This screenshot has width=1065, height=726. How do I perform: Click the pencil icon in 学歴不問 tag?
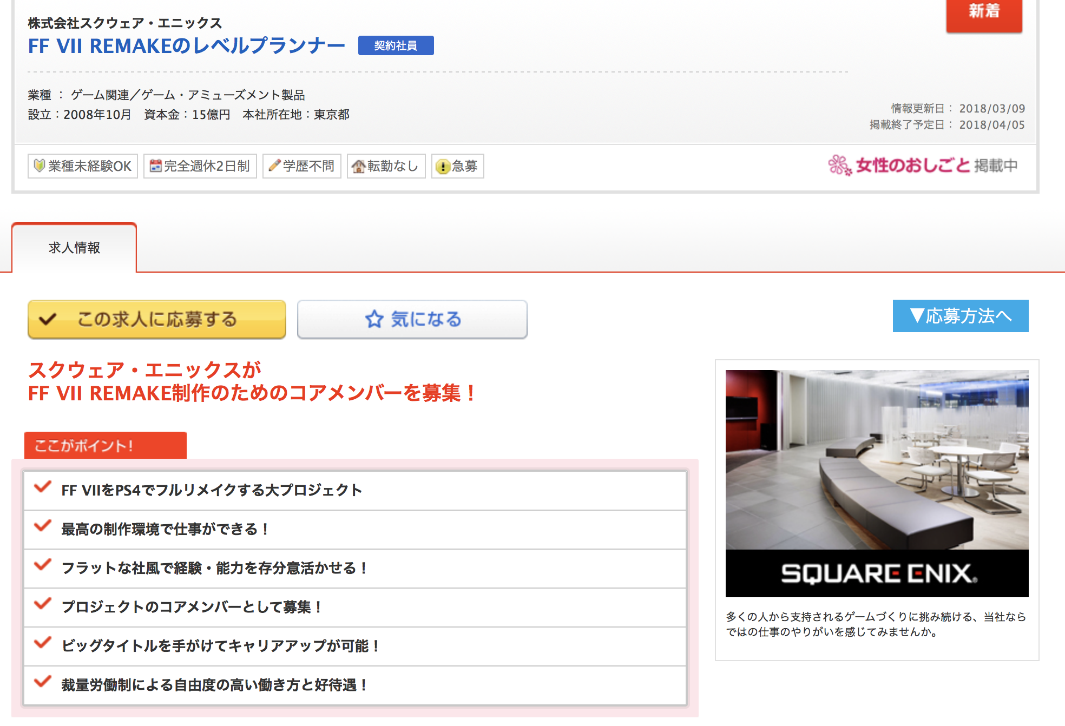[x=274, y=165]
